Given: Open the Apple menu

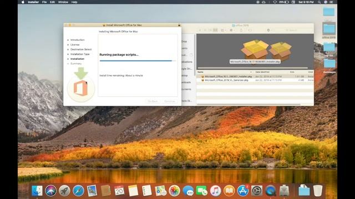Looking at the screenshot, I should click(x=23, y=2).
